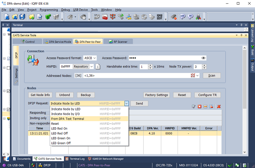The width and height of the screenshot is (255, 168).
Task: Switch to RF Scanner tab
Action: (x=118, y=42)
